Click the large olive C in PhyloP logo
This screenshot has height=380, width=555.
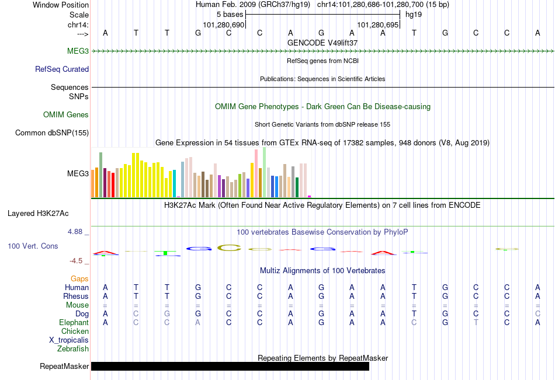point(229,247)
